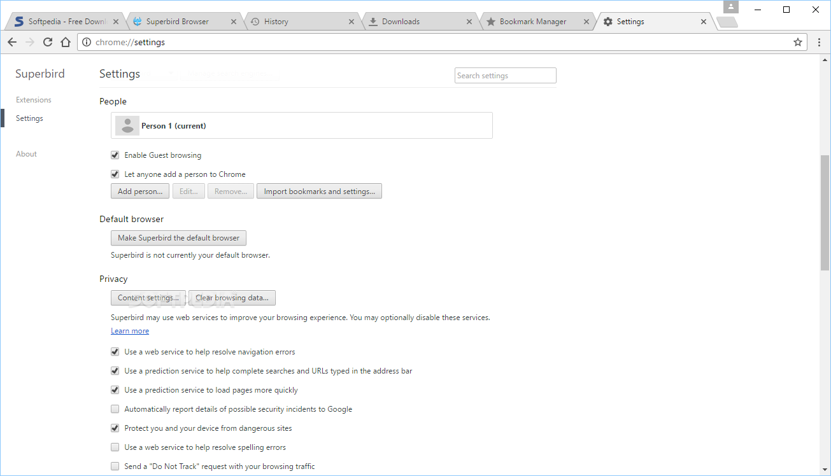Click the Remove person button
Screen dimensions: 831x476
[231, 191]
